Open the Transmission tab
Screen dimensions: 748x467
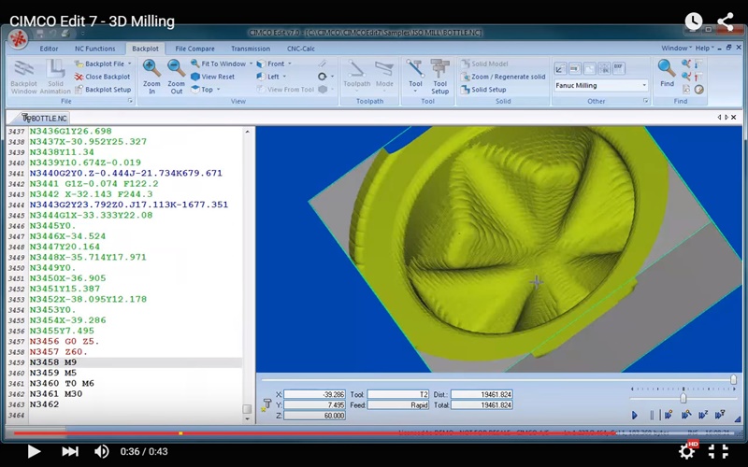coord(251,49)
